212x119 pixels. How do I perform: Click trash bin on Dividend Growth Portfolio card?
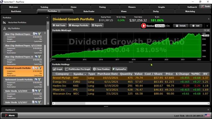(x=39, y=68)
